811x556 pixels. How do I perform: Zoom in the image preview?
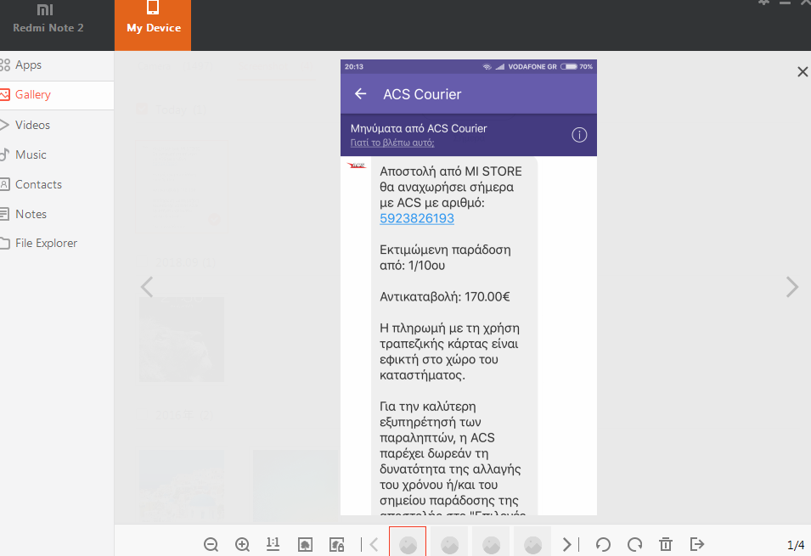pyautogui.click(x=242, y=544)
